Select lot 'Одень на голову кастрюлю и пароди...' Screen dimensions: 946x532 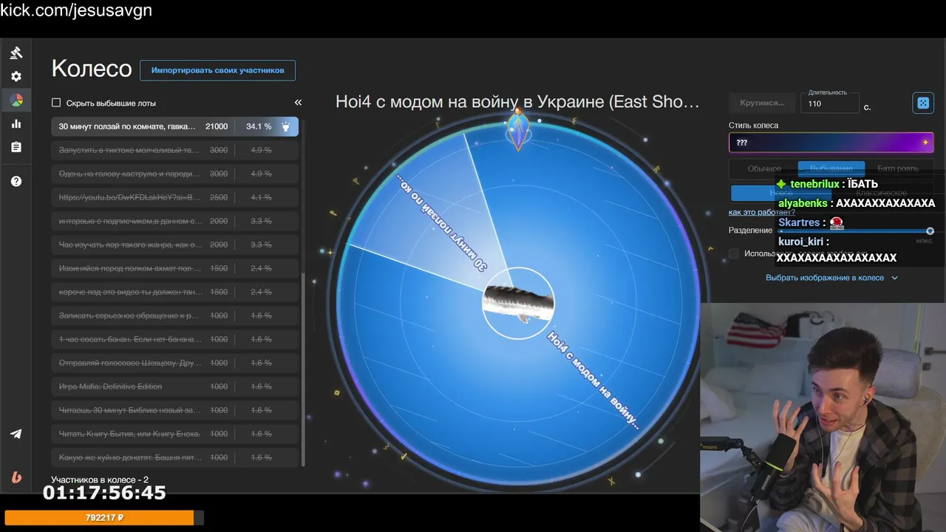(175, 174)
